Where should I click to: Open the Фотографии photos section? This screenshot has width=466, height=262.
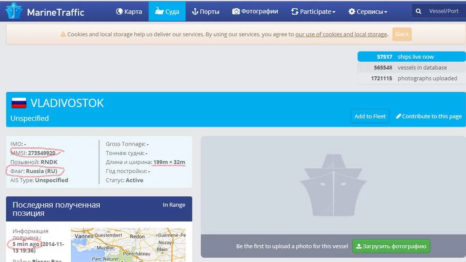point(255,11)
